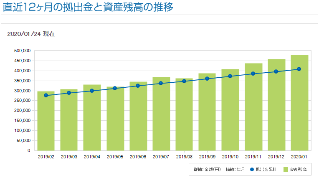Click the 2019/05 x-axis label
The height and width of the screenshot is (183, 319).
[115, 157]
